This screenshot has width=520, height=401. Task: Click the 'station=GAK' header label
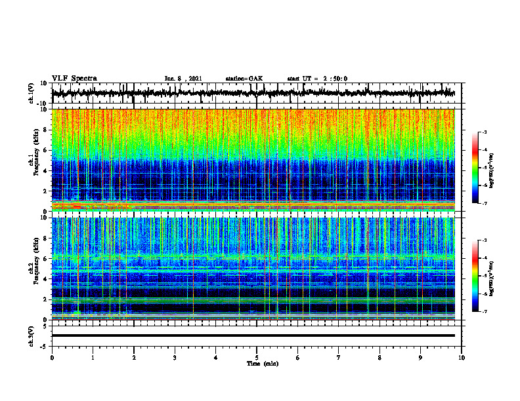point(244,79)
